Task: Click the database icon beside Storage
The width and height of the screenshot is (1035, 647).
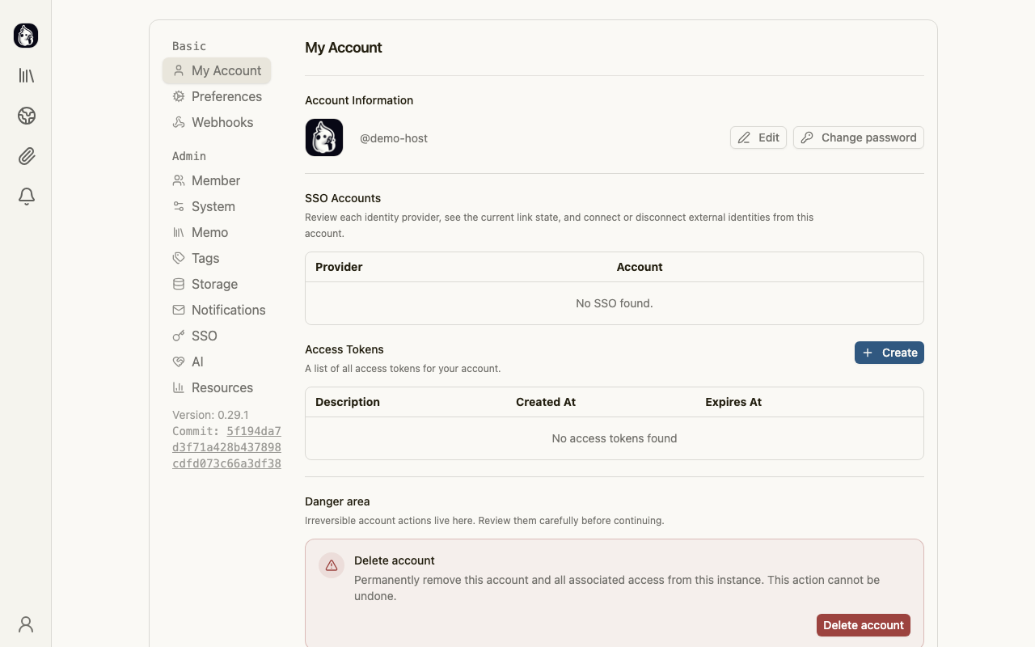Action: (x=179, y=284)
